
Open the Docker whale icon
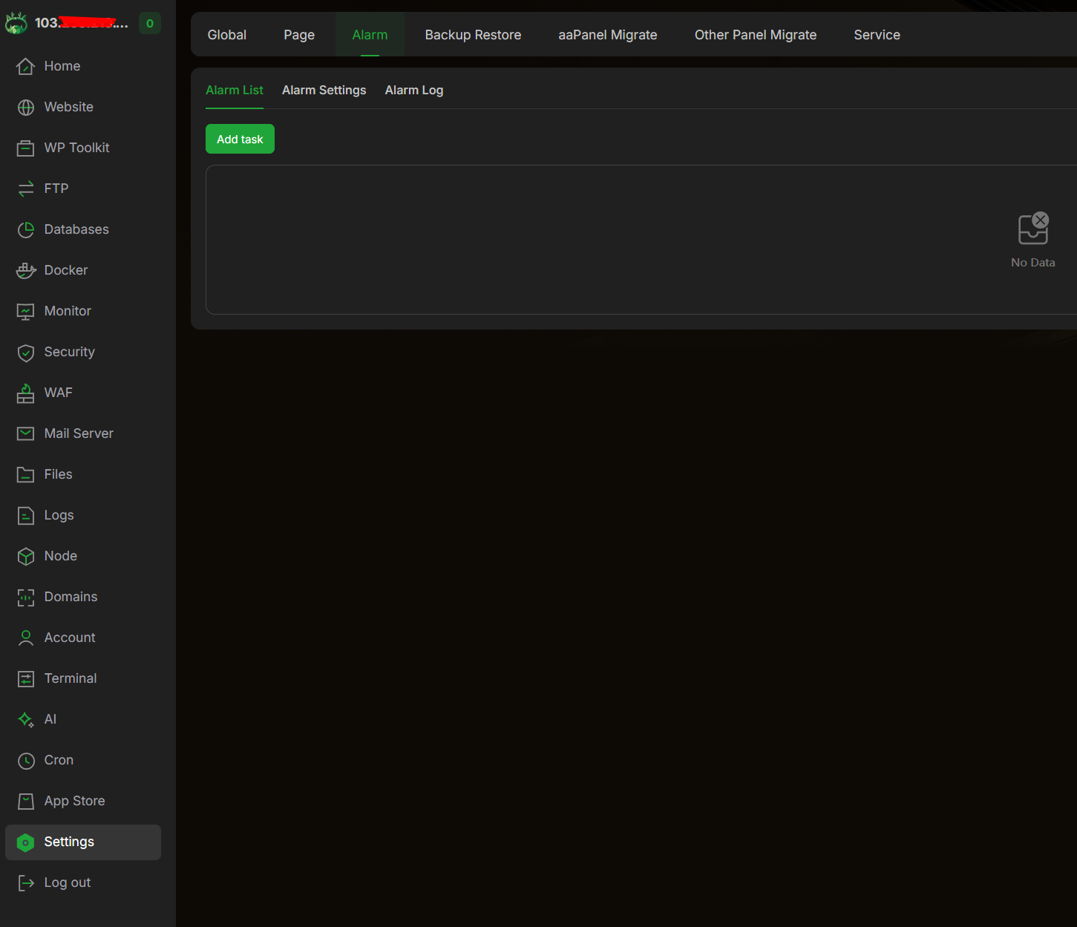(26, 271)
